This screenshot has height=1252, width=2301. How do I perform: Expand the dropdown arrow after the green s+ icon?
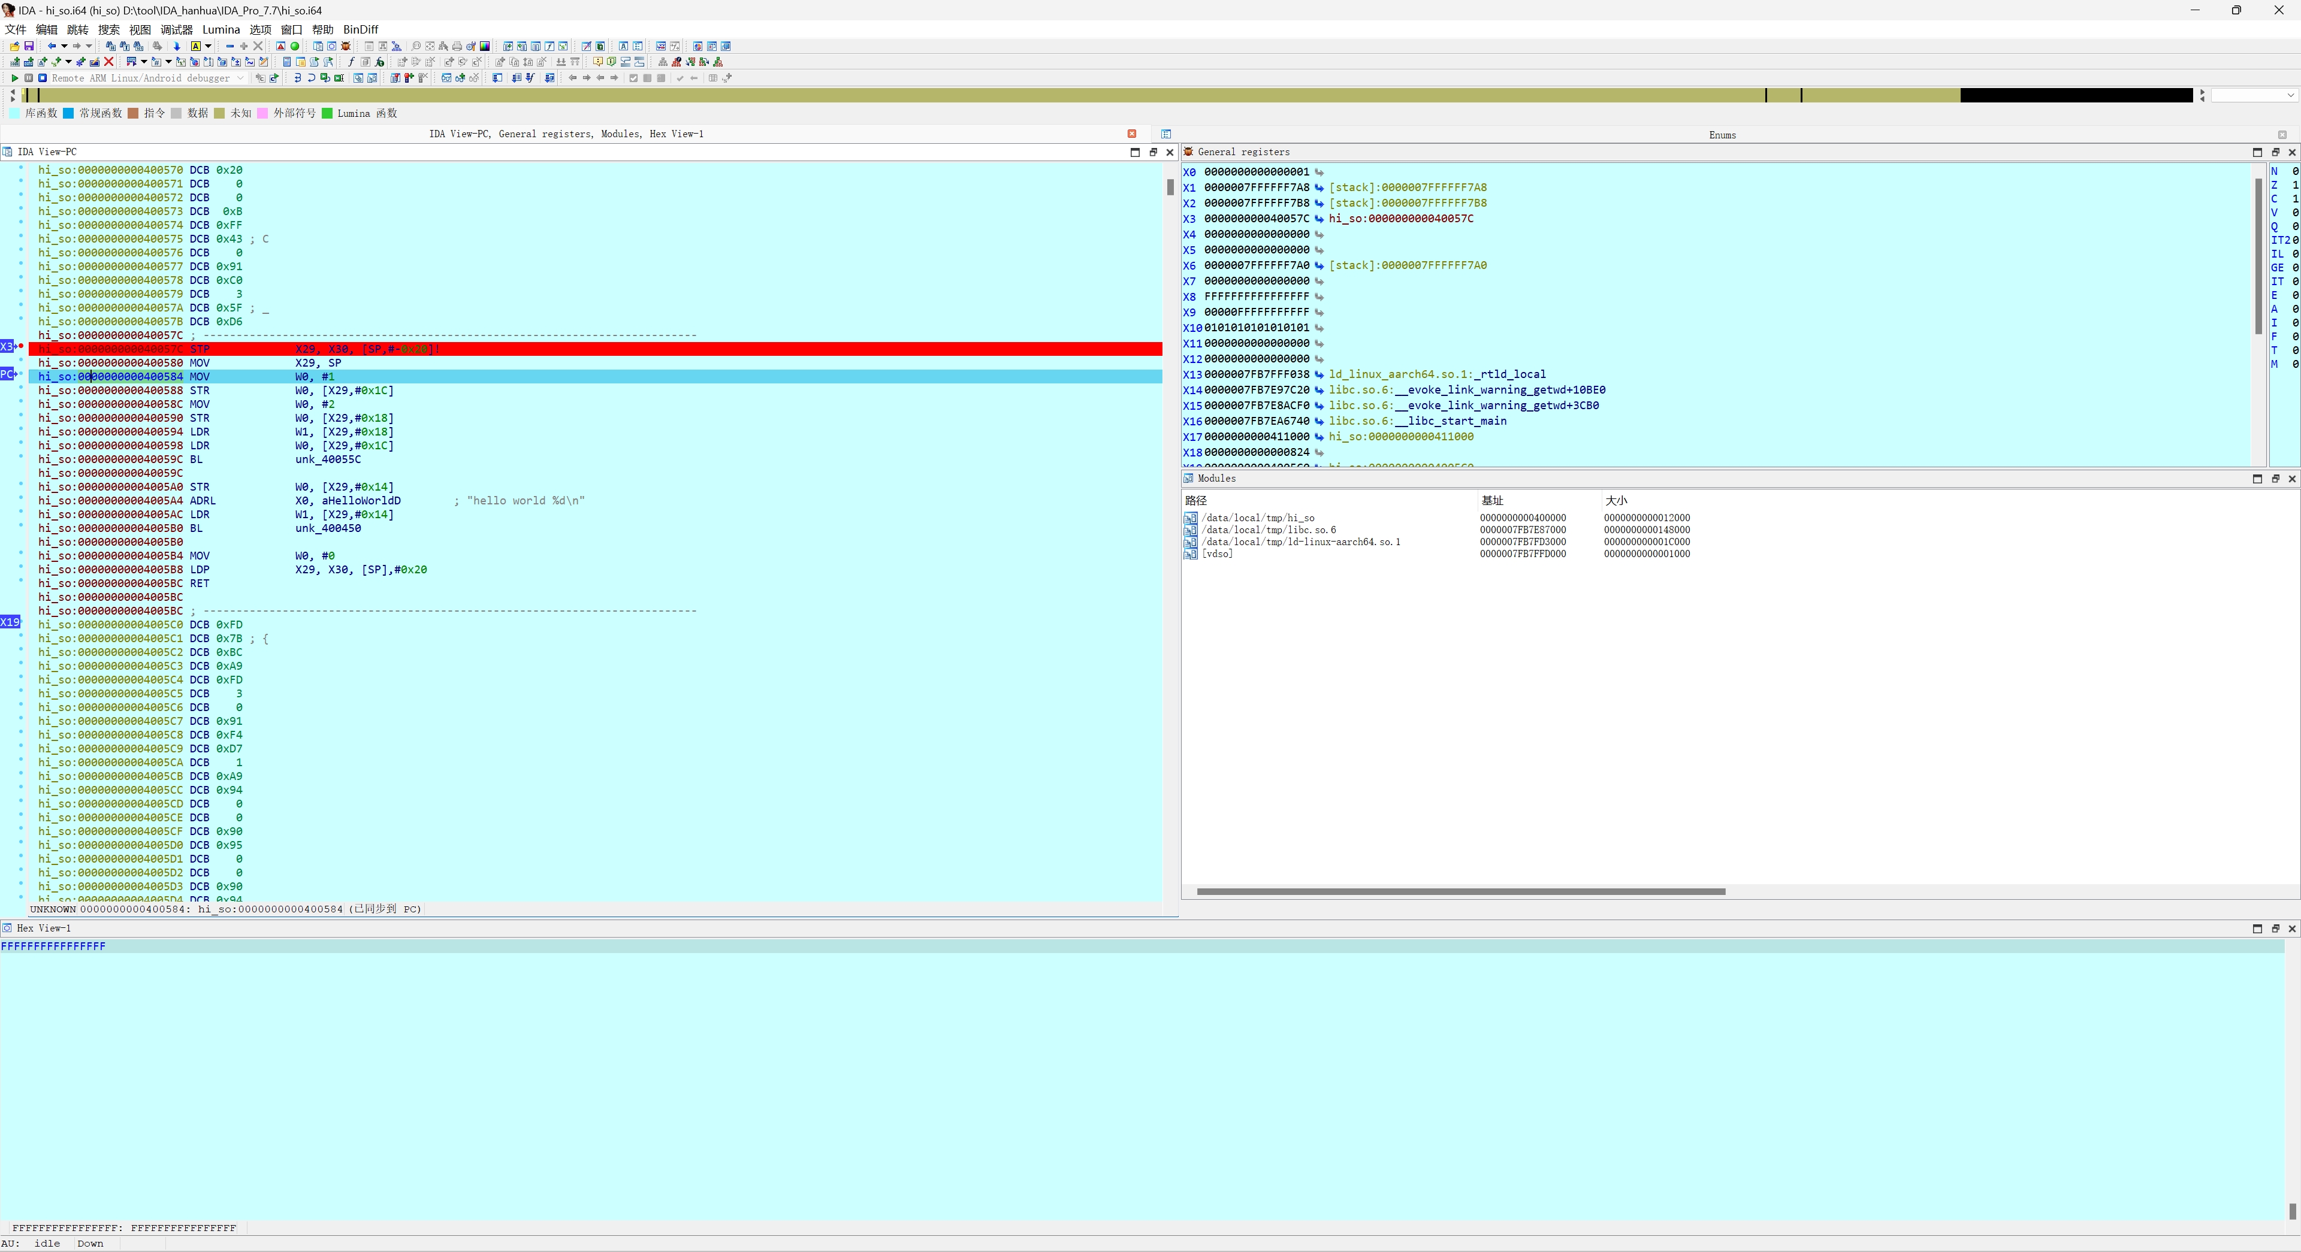tap(69, 62)
